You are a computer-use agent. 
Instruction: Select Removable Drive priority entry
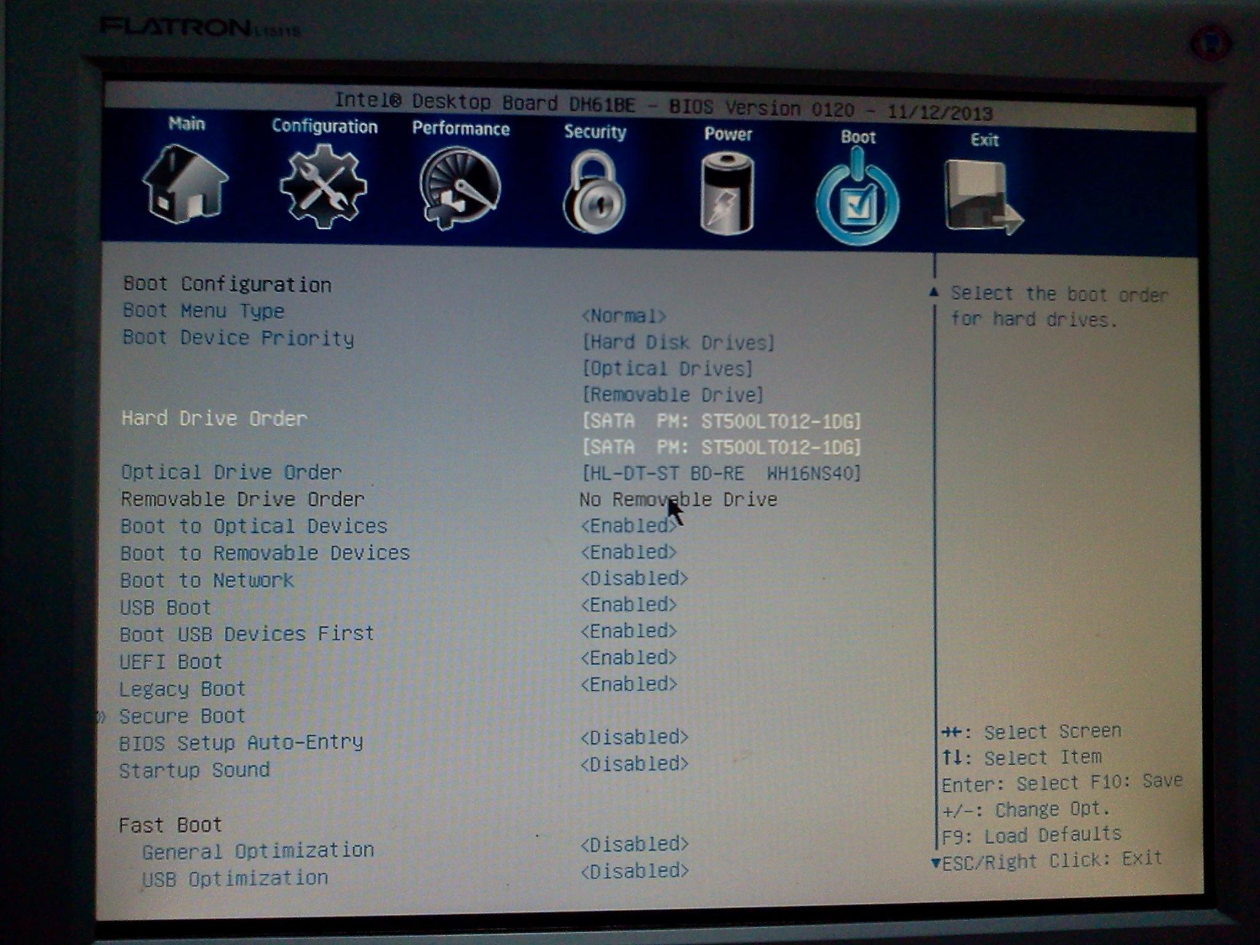(673, 394)
